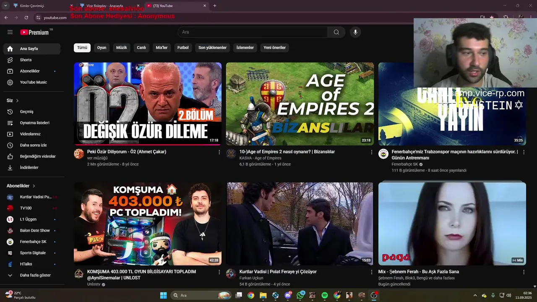Expand the Siz section chevron
This screenshot has width=537, height=302.
point(17,101)
